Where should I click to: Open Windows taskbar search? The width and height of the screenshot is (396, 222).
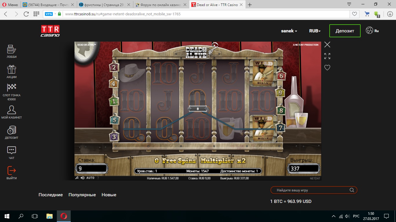point(21,216)
